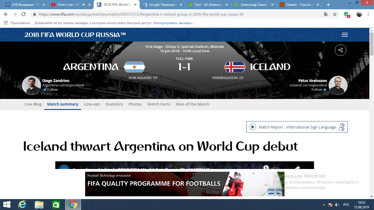Open the green shield extension icon
374x210 pixels.
pos(347,15)
